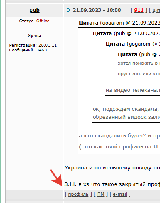The width and height of the screenshot is (160, 203).
Task: Open the anchor permalink icon beside the date
Action: [x=68, y=10]
